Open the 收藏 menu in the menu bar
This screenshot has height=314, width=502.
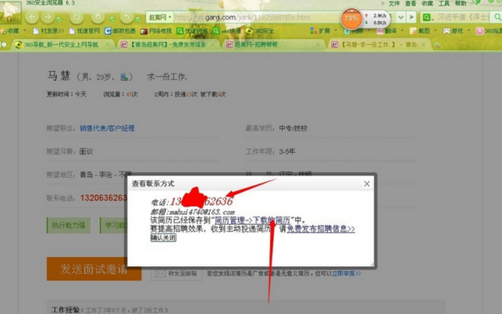point(427,3)
